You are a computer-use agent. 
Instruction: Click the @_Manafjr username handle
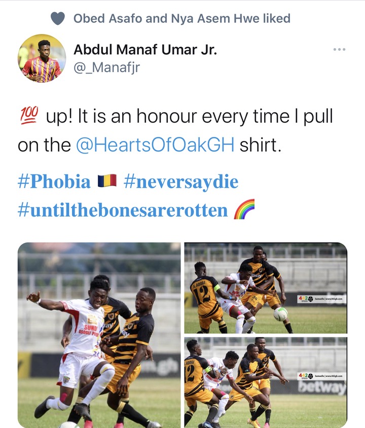click(x=106, y=67)
